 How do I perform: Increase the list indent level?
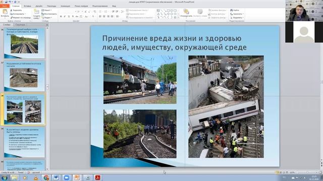117,12
